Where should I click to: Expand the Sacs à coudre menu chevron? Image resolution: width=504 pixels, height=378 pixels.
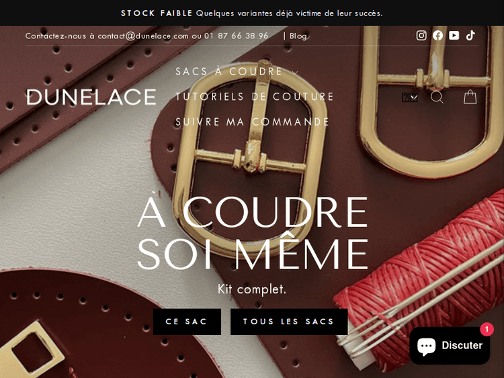point(295,73)
